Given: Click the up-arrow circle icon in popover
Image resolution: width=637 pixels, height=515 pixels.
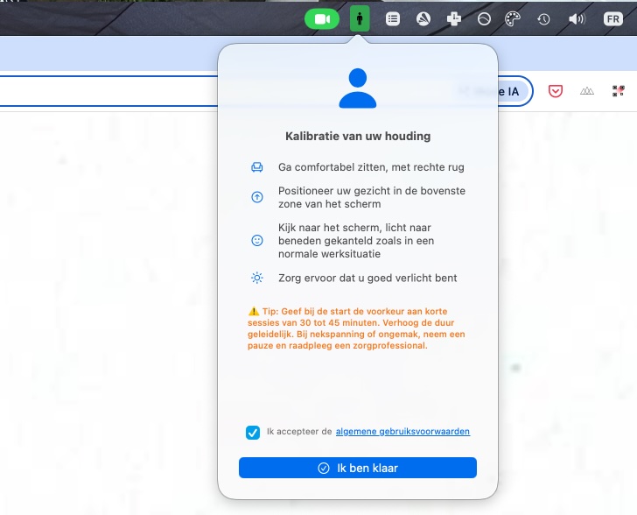Looking at the screenshot, I should point(256,197).
